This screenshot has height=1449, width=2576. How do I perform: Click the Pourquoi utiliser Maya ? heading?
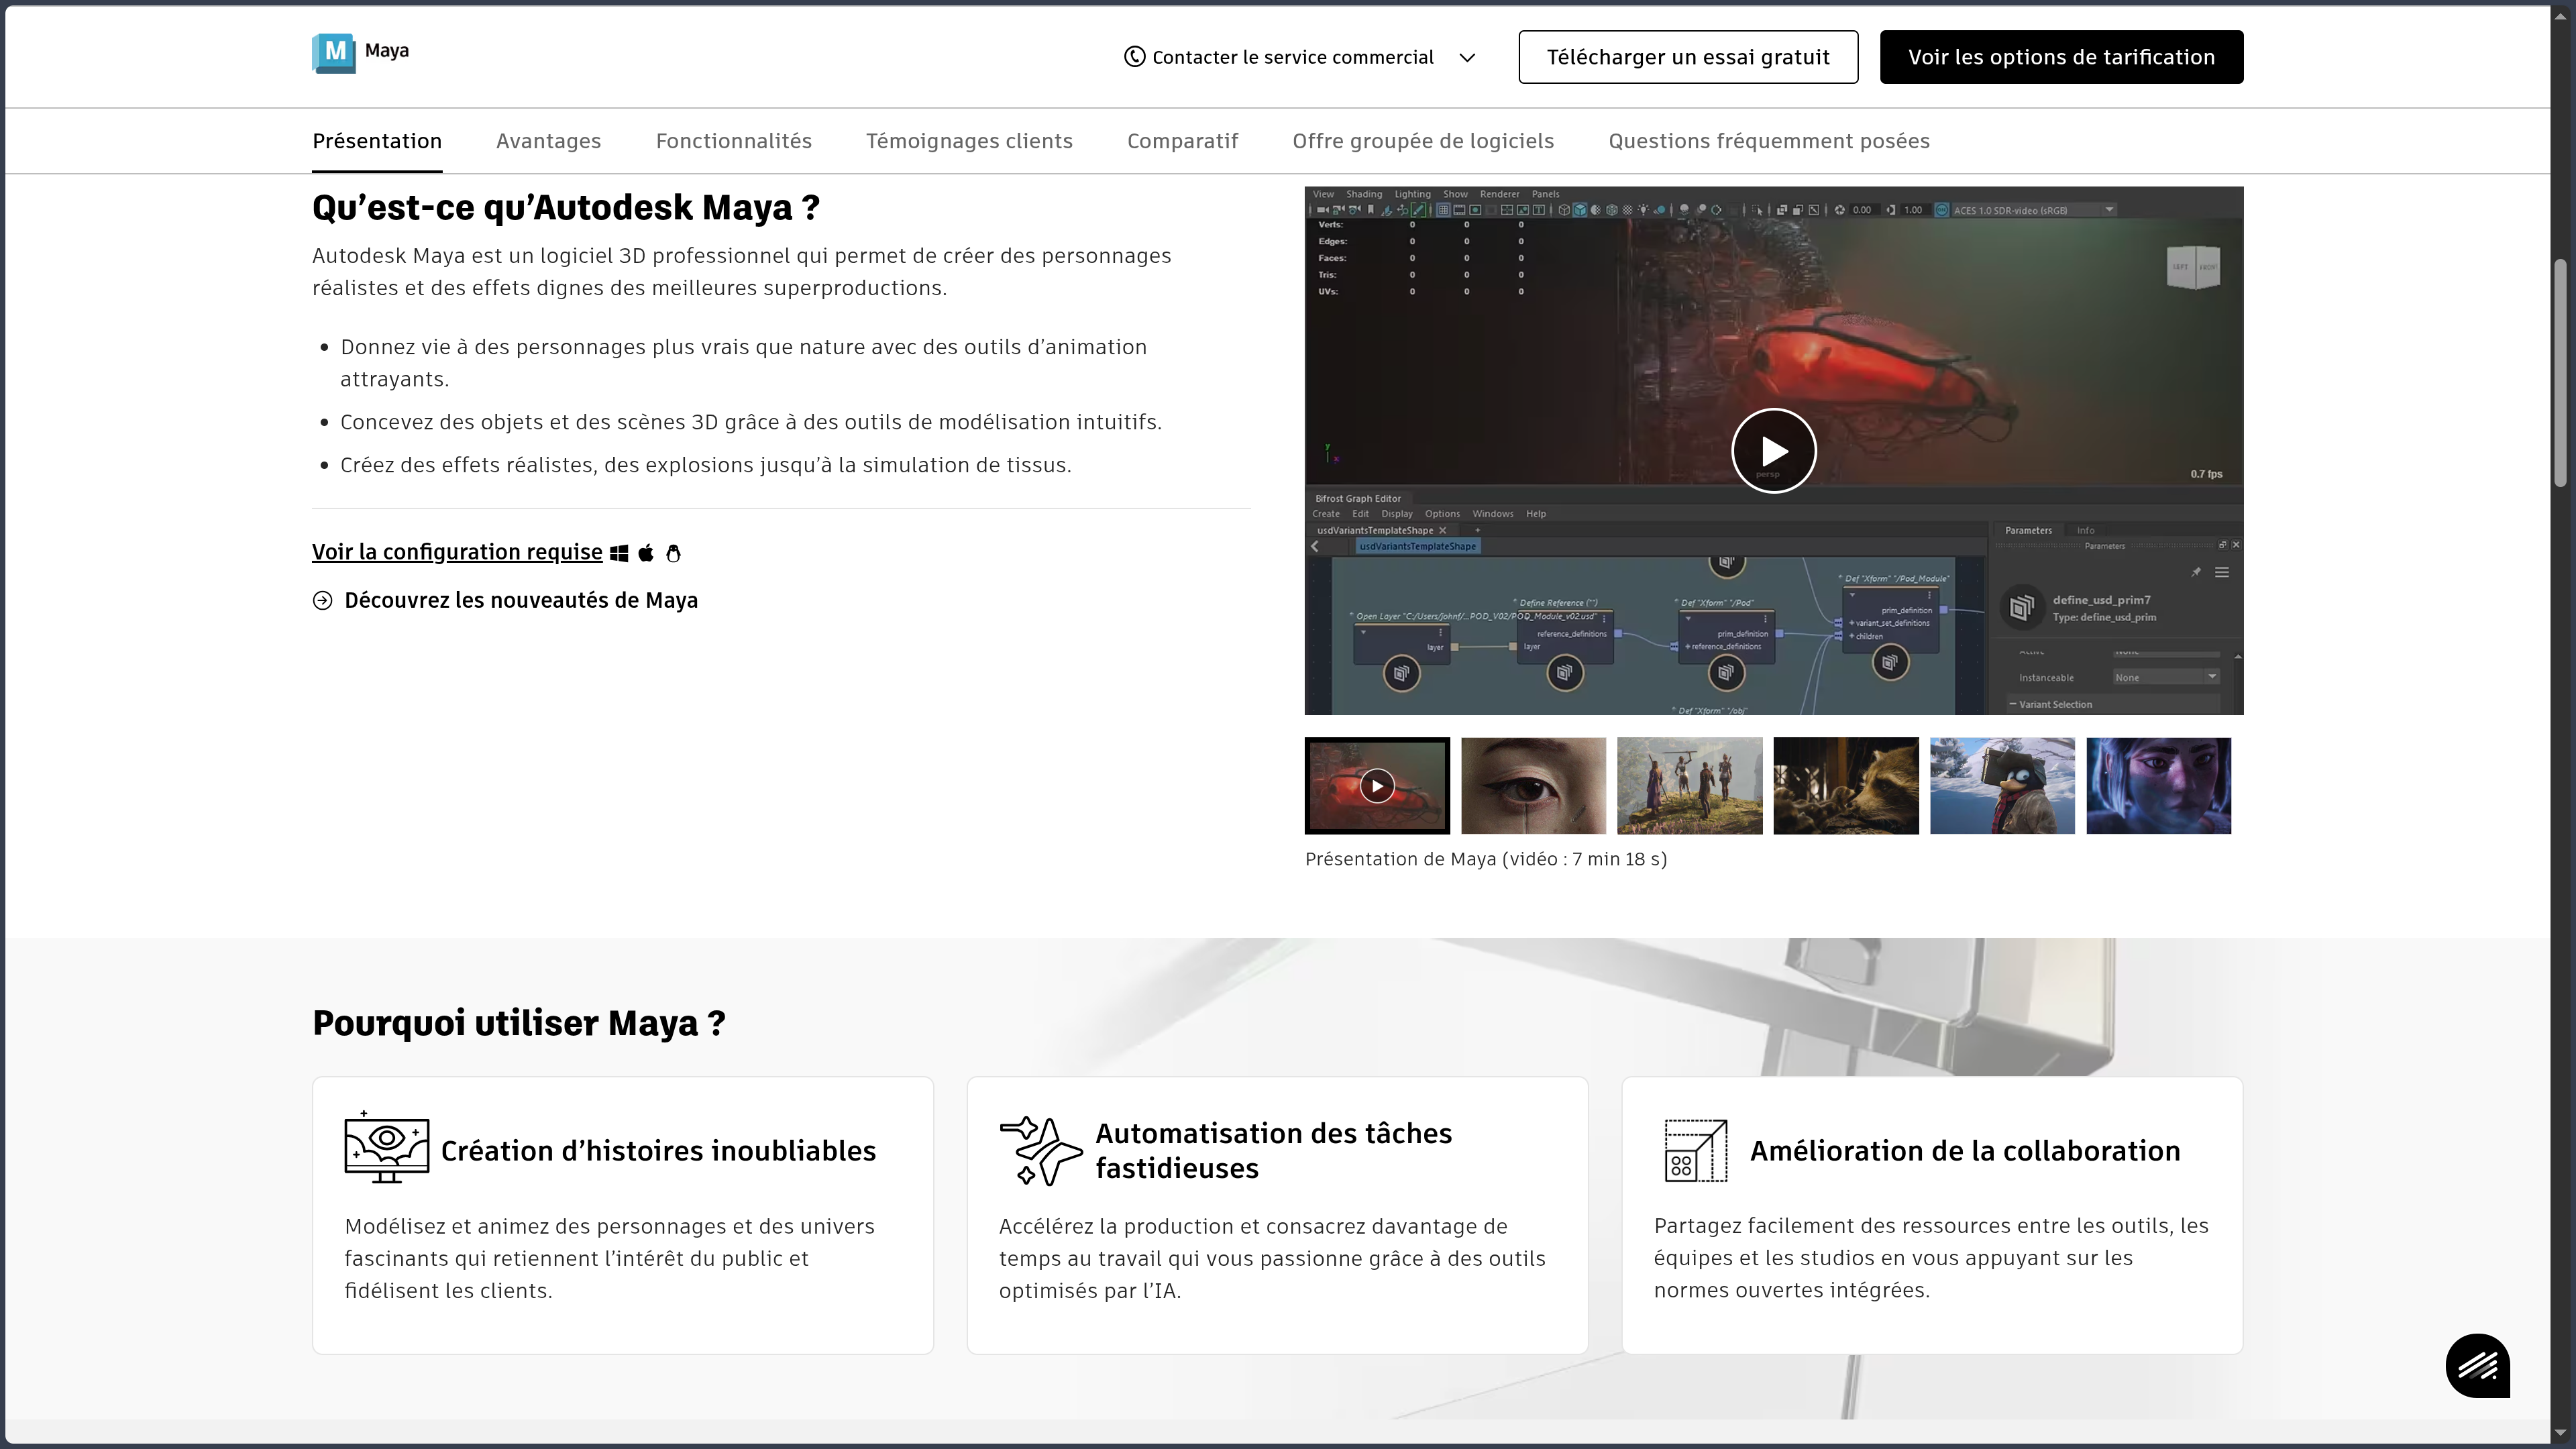click(x=519, y=1023)
